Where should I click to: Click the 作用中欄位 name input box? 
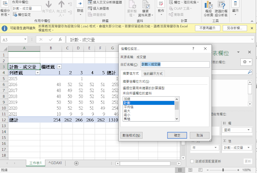27,9
